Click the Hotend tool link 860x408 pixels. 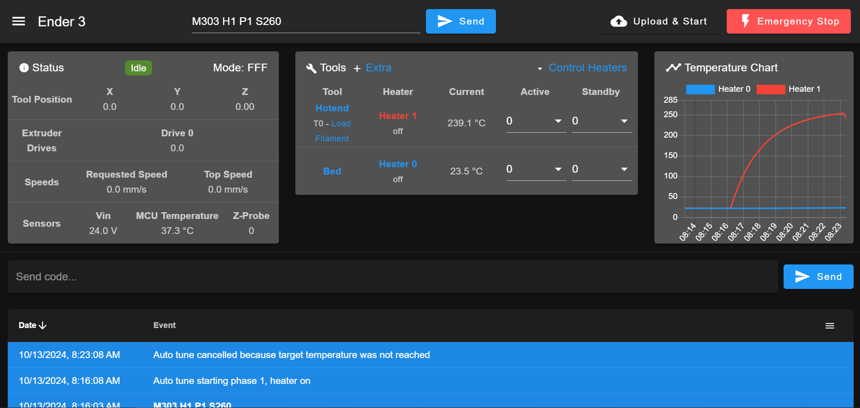click(x=332, y=108)
